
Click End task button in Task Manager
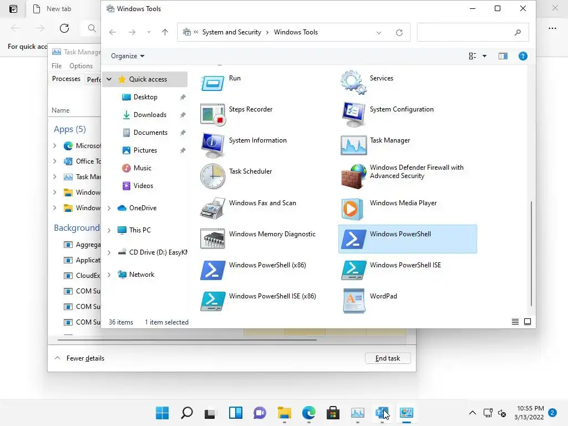tap(388, 358)
